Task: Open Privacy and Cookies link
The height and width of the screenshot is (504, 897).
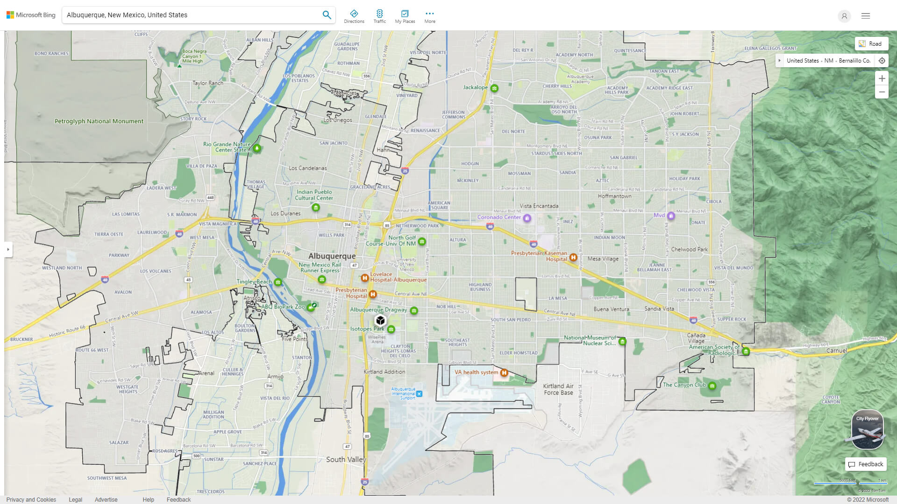Action: pyautogui.click(x=31, y=499)
